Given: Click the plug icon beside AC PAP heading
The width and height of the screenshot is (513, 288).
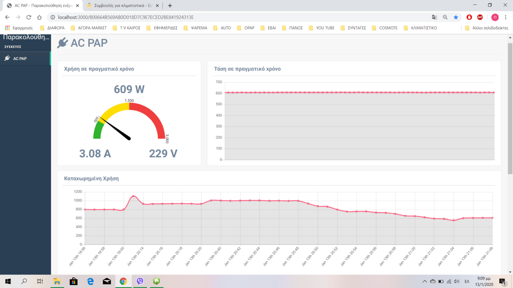Looking at the screenshot, I should pos(63,43).
